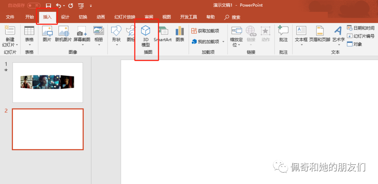Click the 相册 photo album icon

[x=99, y=30]
